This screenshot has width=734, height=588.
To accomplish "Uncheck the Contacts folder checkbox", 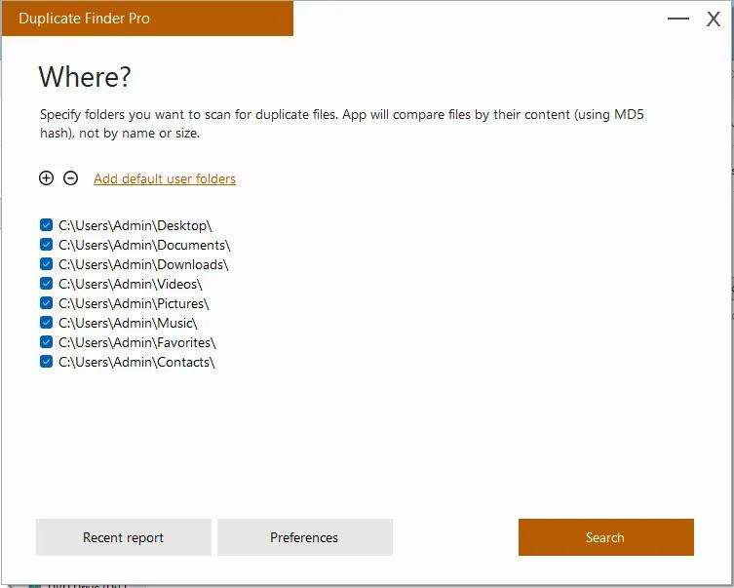I will (x=46, y=362).
